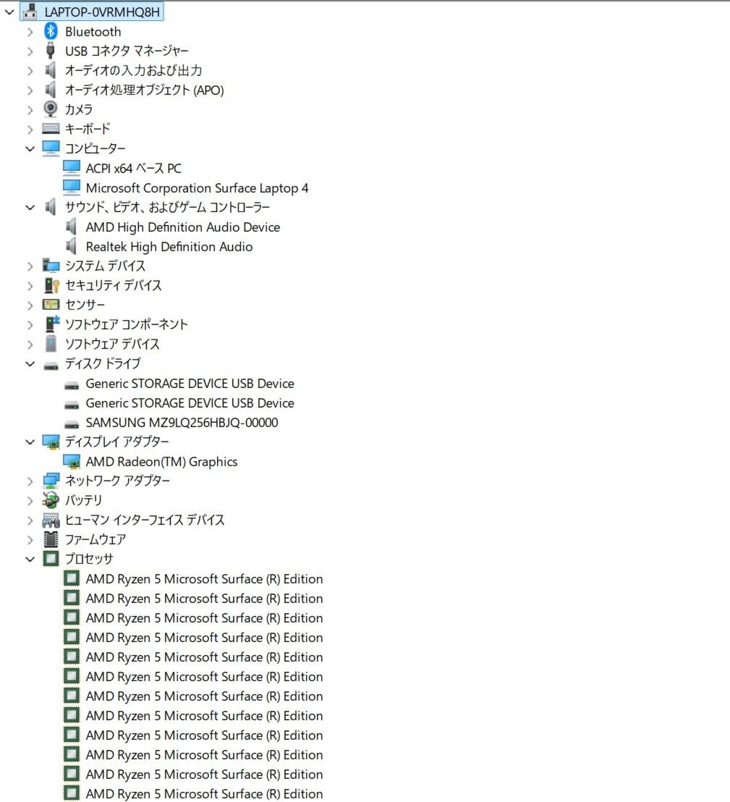Click the monitor icon beside コンピューター
This screenshot has height=802, width=730.
click(51, 148)
